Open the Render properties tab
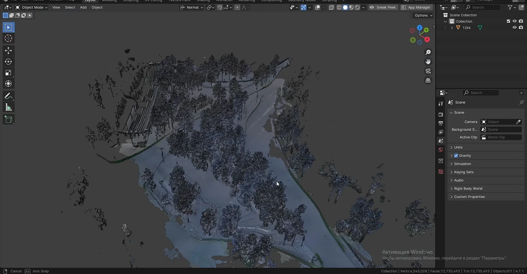The height and width of the screenshot is (274, 527). (x=441, y=114)
